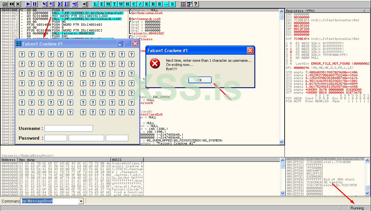Click the ASCII column header in dump pane

(x=127, y=160)
